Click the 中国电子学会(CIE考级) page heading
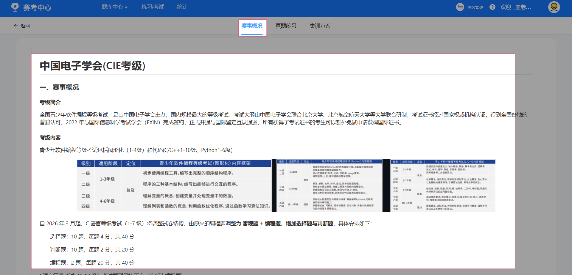 (92, 66)
